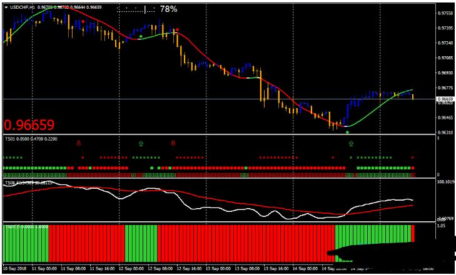
Task: Click the 0.96930 price axis label
Action: coord(445,72)
